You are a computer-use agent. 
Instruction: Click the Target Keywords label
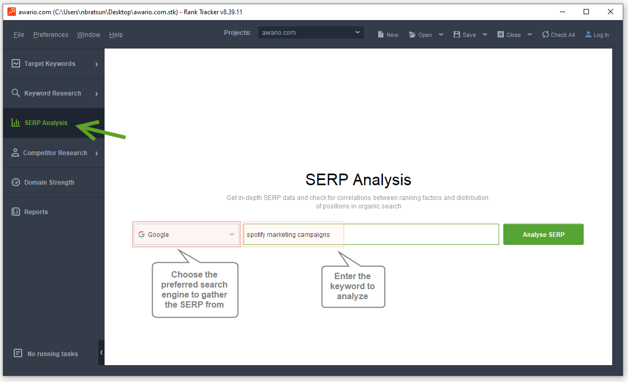pos(50,64)
